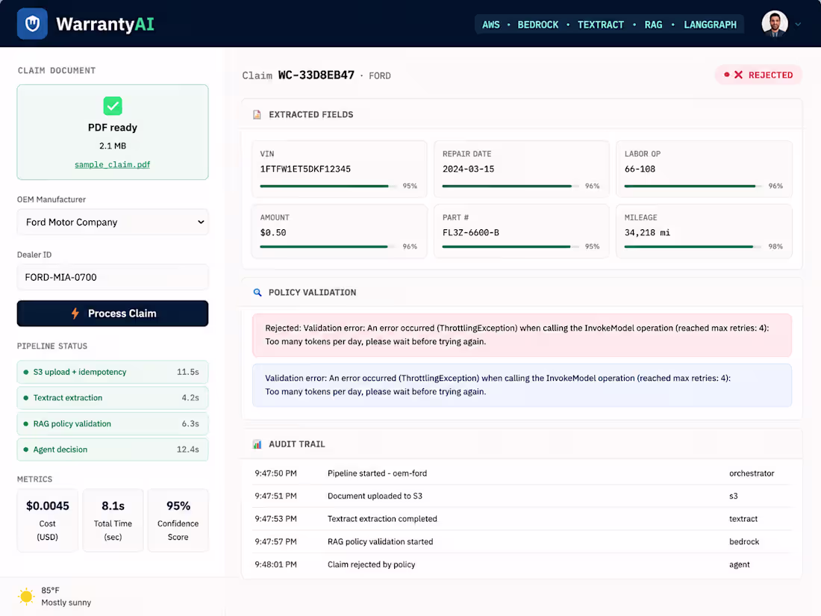
Task: Select the AWS tag in header
Action: [490, 25]
